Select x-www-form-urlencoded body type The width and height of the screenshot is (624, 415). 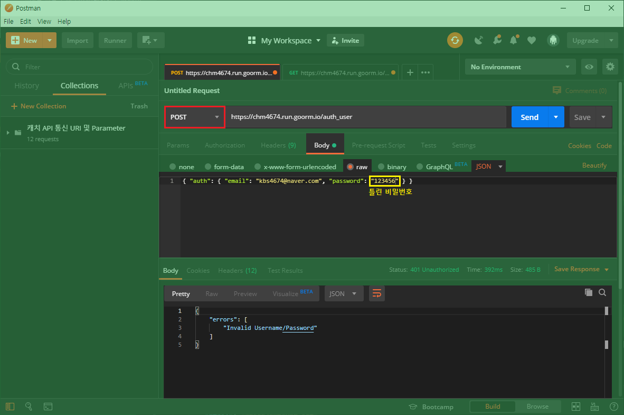258,167
